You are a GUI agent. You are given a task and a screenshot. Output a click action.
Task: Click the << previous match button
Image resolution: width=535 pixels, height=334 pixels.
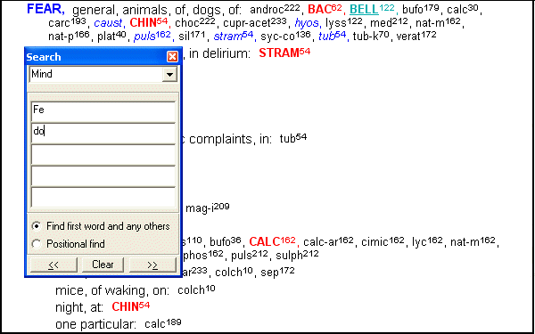53,265
